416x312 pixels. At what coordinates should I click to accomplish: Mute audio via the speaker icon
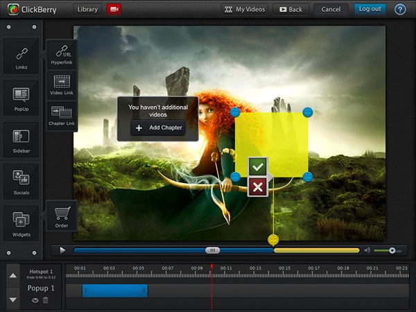(367, 250)
